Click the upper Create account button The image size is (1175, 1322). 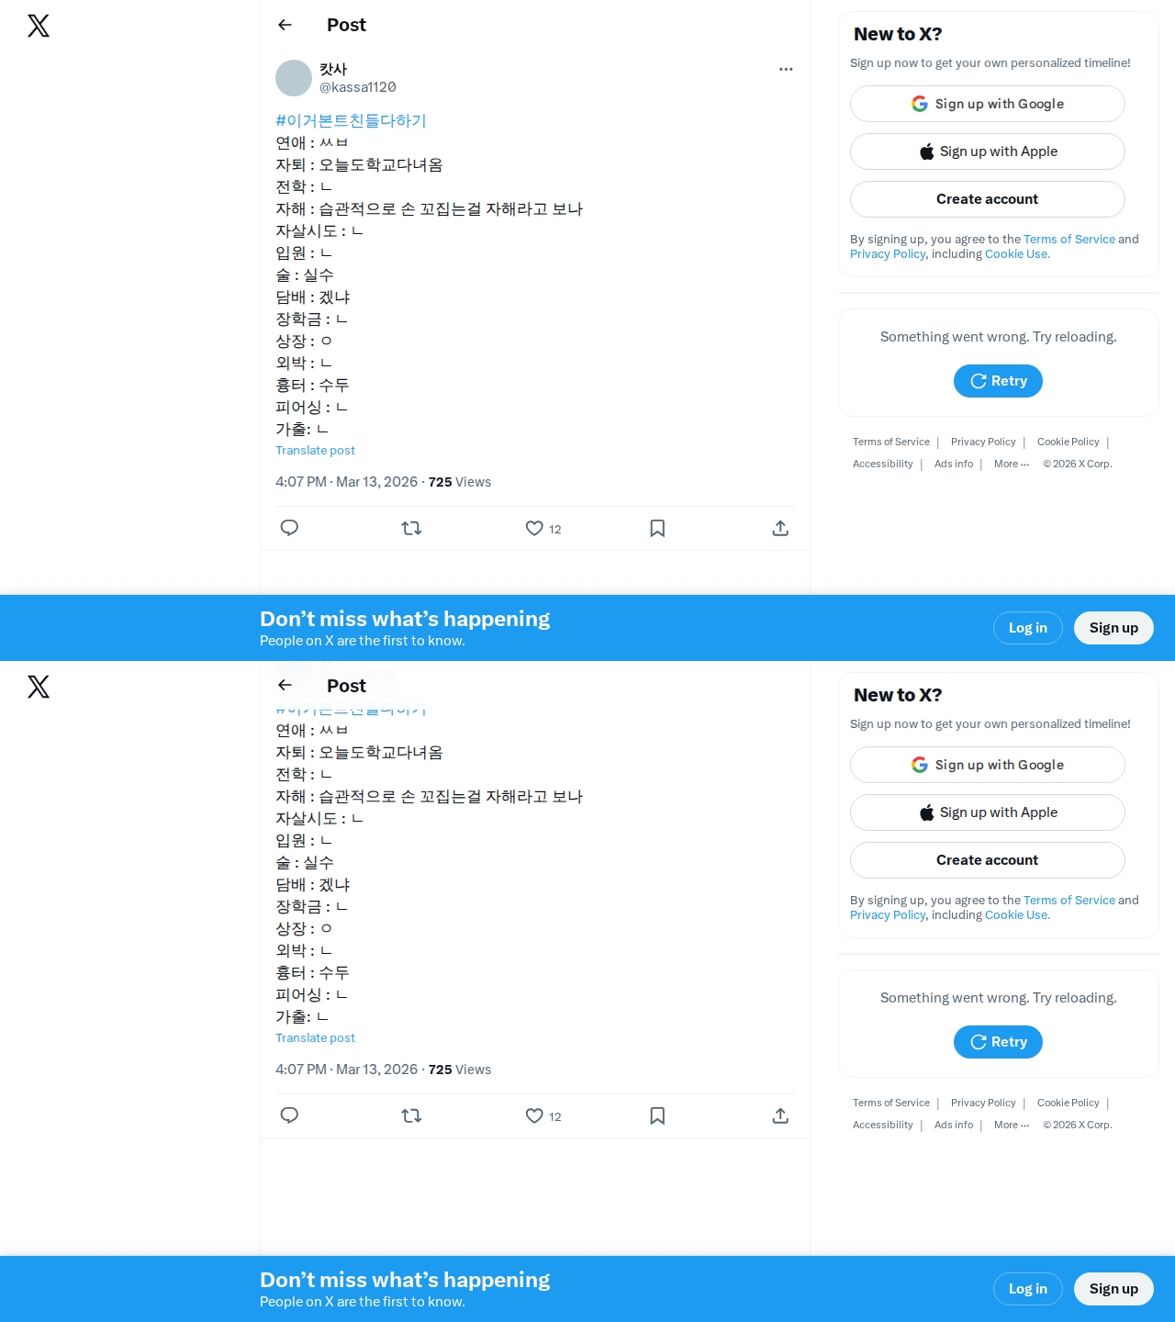988,199
